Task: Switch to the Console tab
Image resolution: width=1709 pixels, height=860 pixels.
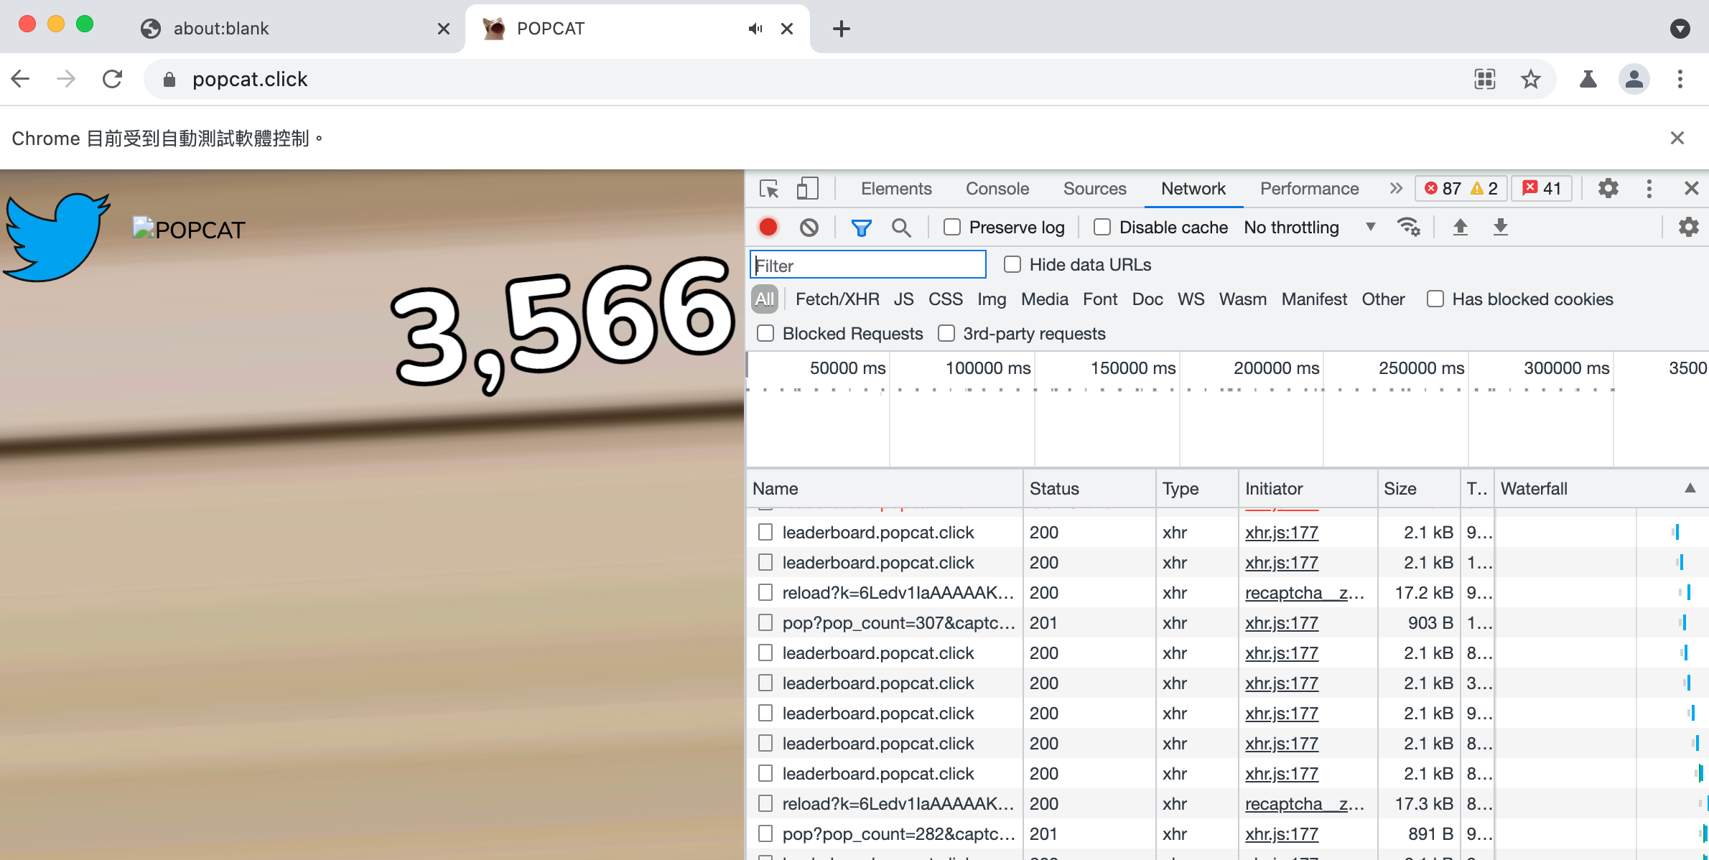Action: pos(997,189)
